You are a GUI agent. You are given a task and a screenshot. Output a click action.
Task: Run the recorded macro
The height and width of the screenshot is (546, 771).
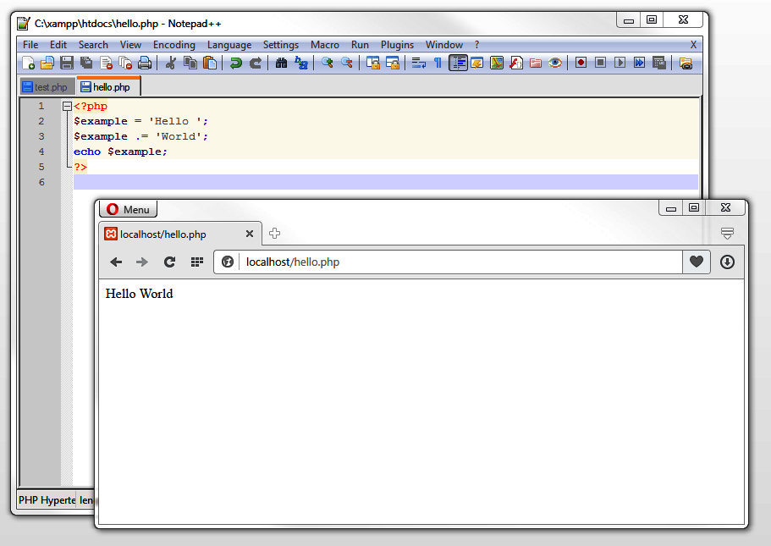[x=620, y=62]
